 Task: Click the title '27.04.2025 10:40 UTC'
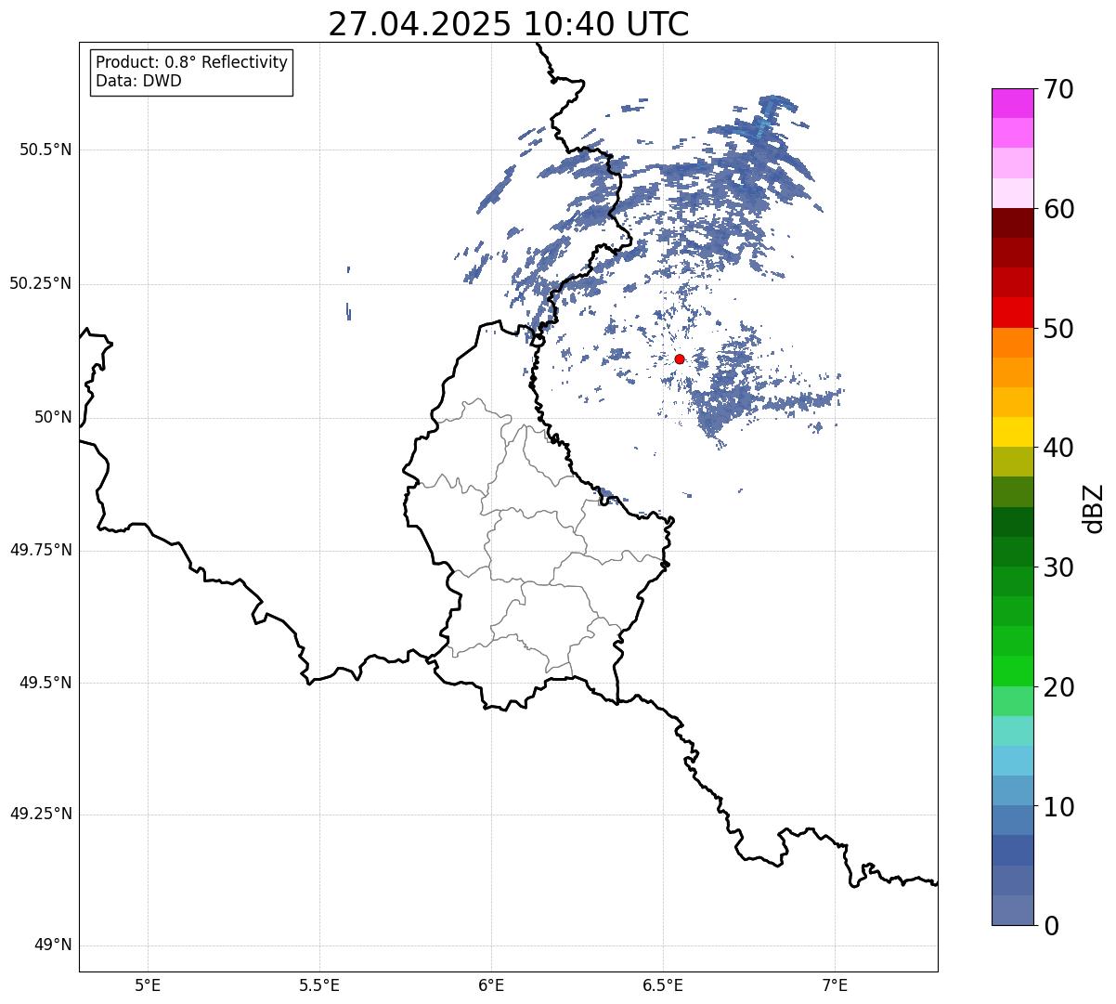coord(509,23)
